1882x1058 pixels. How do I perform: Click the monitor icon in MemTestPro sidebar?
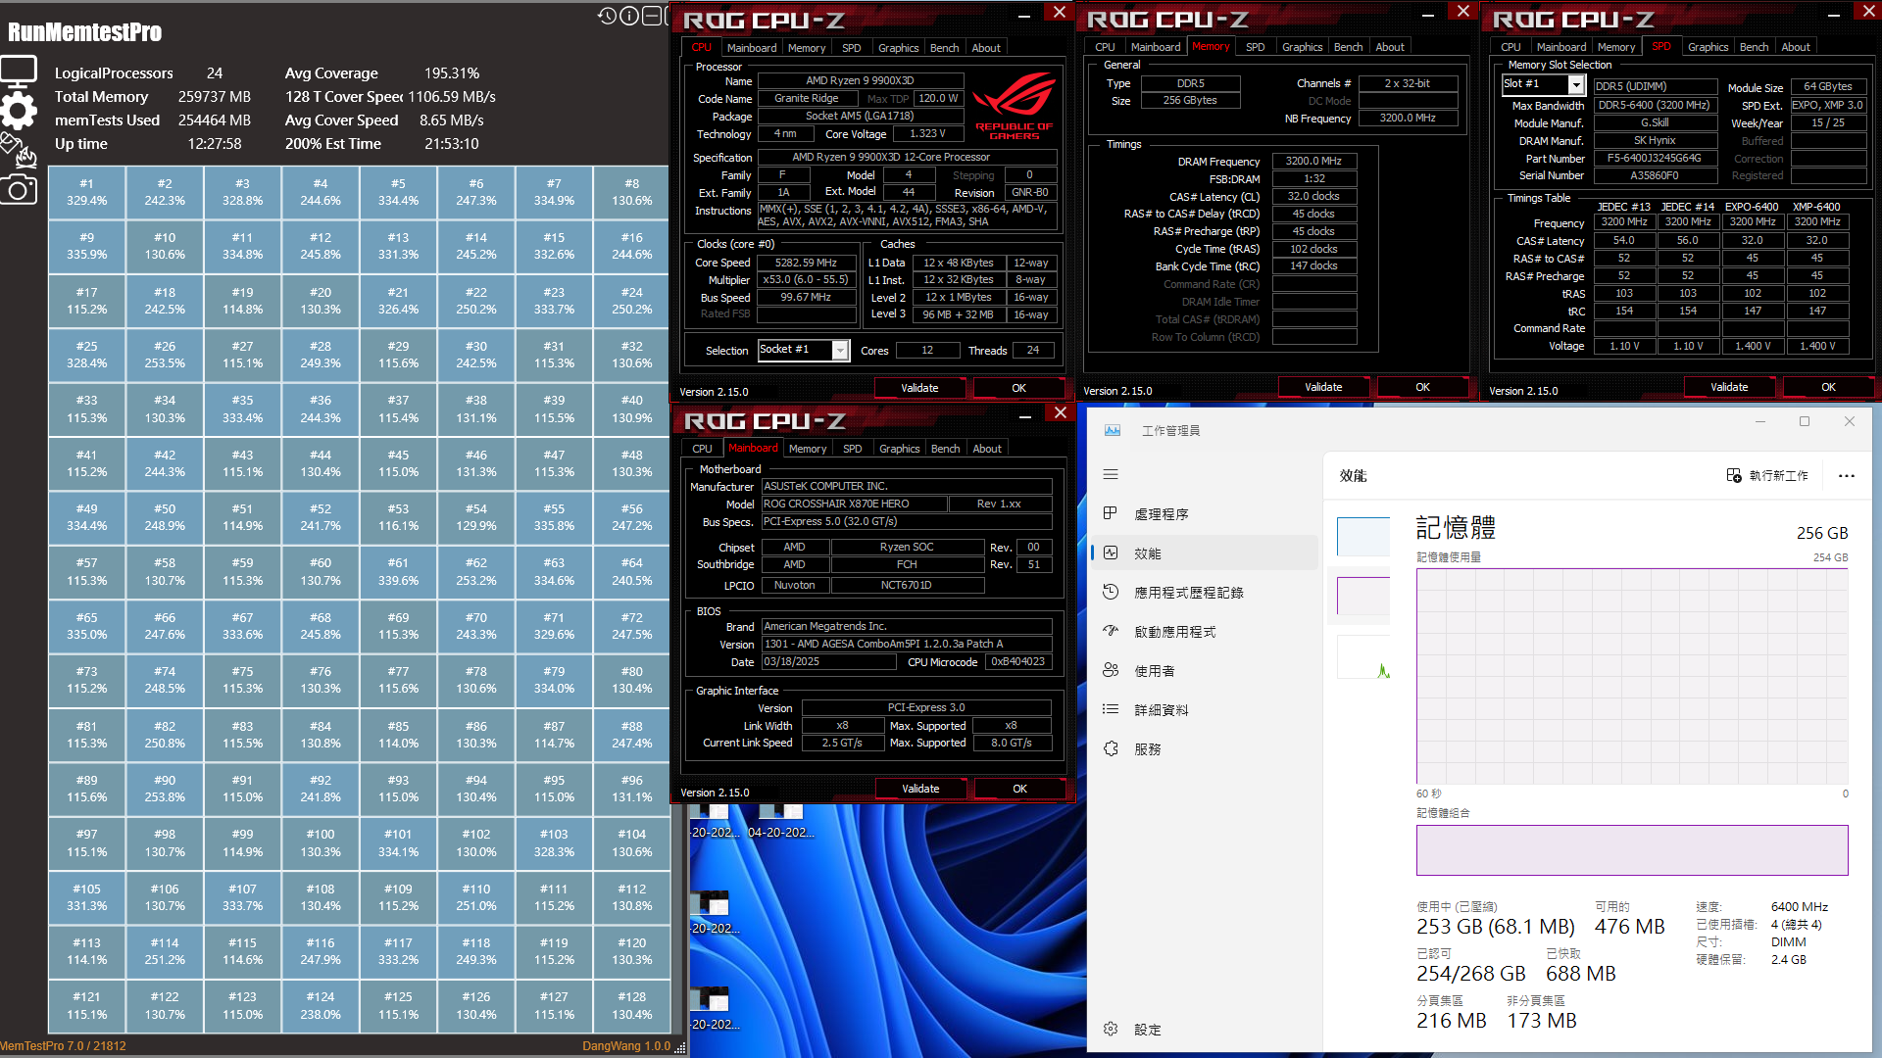click(18, 69)
